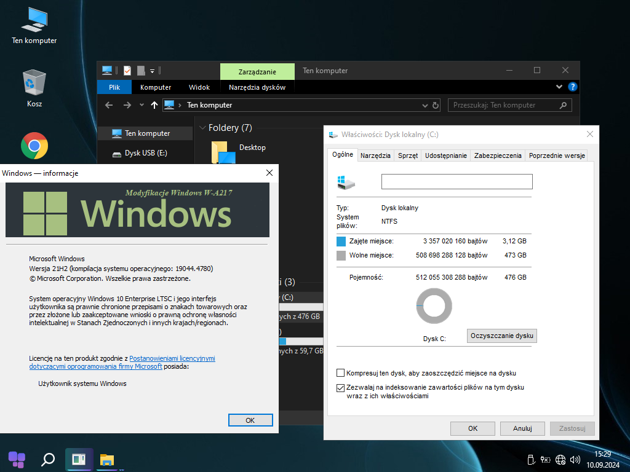Open Explorer help with the blue question mark
630x472 pixels.
(x=572, y=87)
